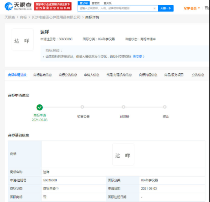
Task: Switch to 商标申请进度 tab
Action: [17, 75]
